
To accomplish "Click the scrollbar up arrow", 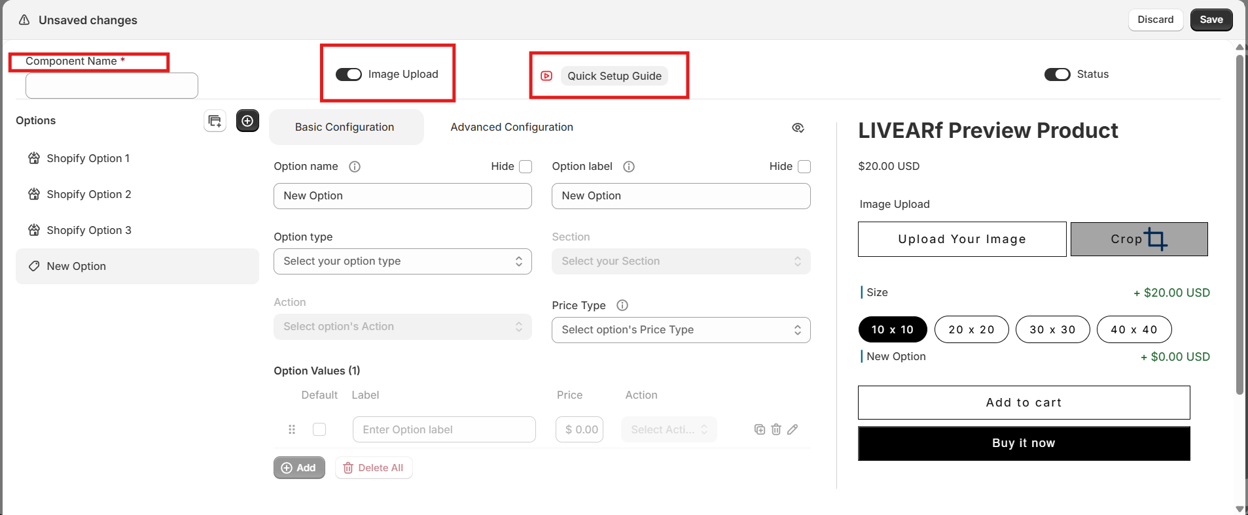I will pyautogui.click(x=1239, y=47).
